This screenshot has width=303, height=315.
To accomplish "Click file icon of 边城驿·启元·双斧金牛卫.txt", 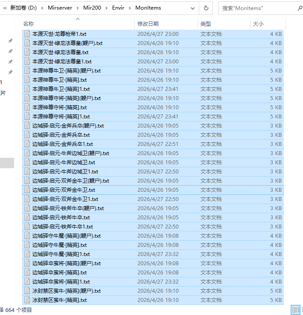I will [x=27, y=190].
